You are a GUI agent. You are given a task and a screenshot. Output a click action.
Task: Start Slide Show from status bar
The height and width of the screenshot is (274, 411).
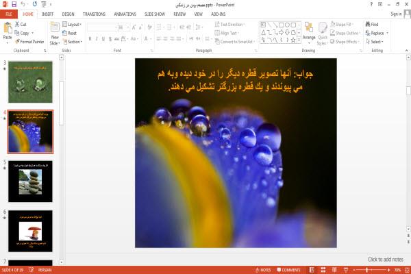346,270
